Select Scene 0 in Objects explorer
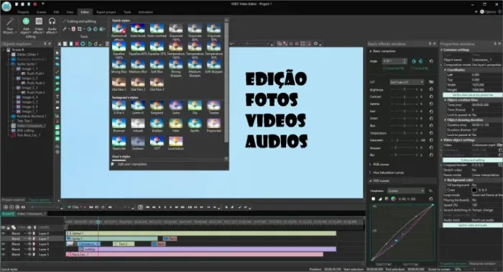This screenshot has height=272, width=503. pyautogui.click(x=18, y=50)
